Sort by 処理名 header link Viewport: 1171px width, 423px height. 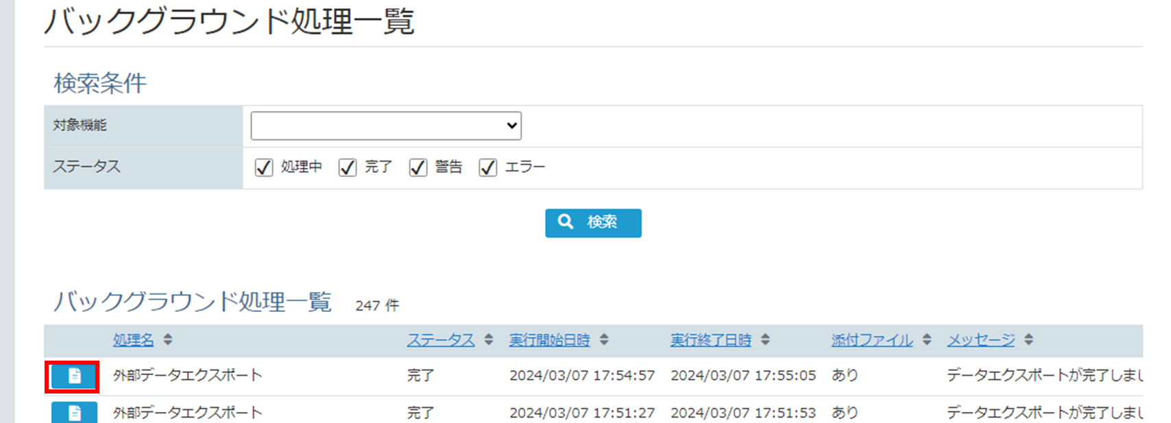[134, 340]
